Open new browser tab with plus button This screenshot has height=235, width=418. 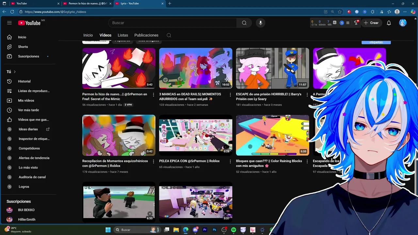coord(169,3)
